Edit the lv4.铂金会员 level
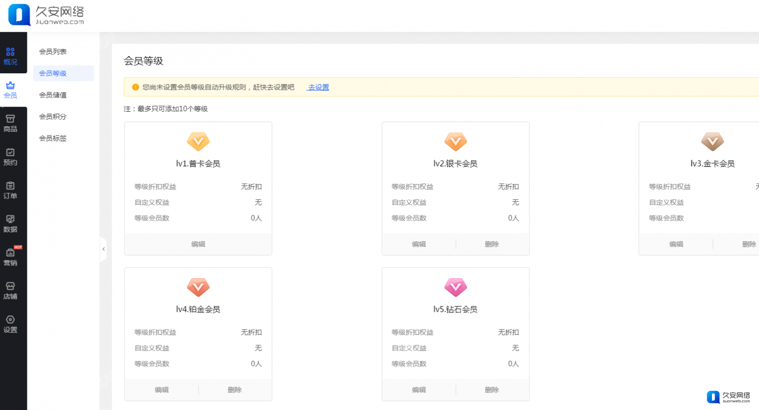This screenshot has width=759, height=410. tap(161, 390)
